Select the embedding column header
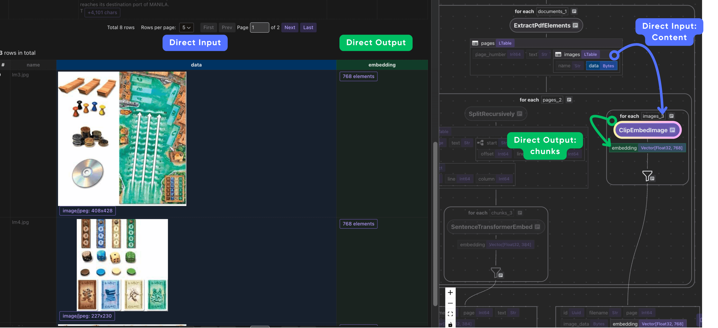 point(382,65)
